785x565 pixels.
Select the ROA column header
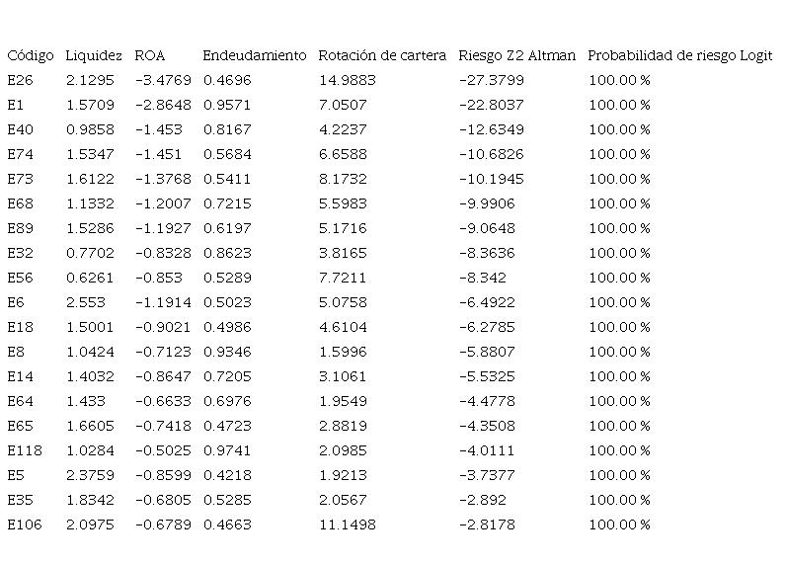[x=150, y=55]
